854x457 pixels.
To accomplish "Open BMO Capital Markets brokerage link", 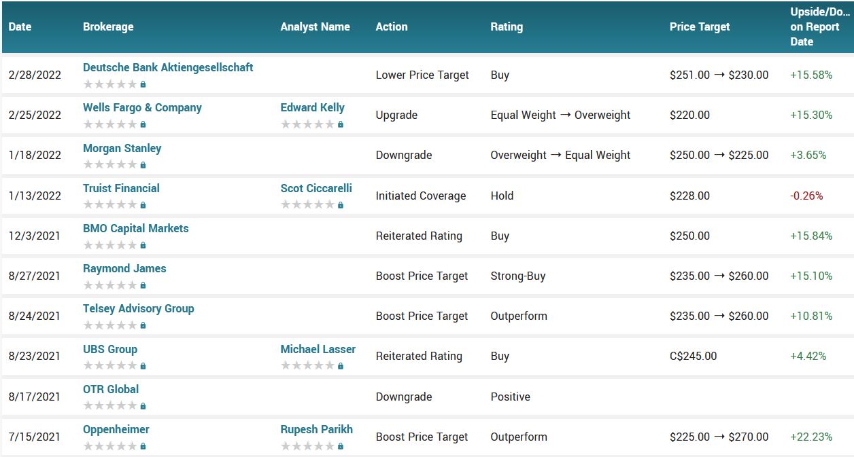I will click(x=136, y=228).
